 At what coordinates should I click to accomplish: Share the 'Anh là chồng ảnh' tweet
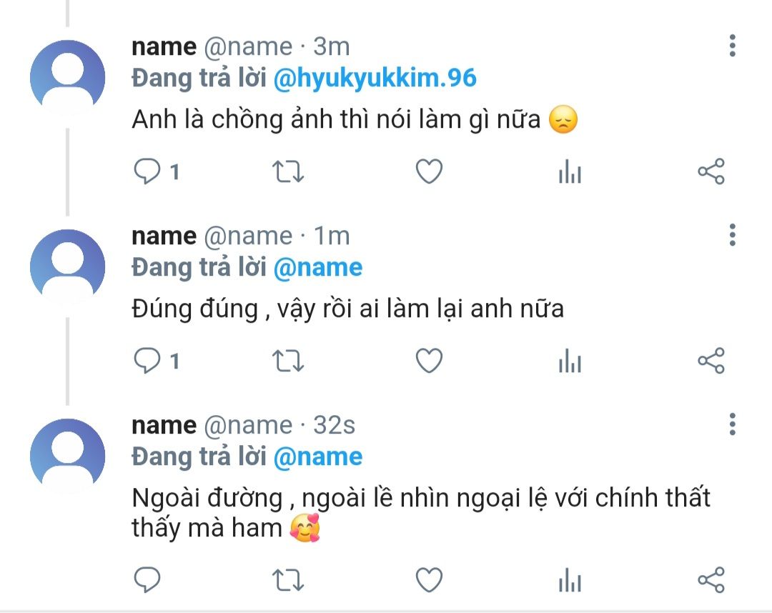click(x=711, y=172)
